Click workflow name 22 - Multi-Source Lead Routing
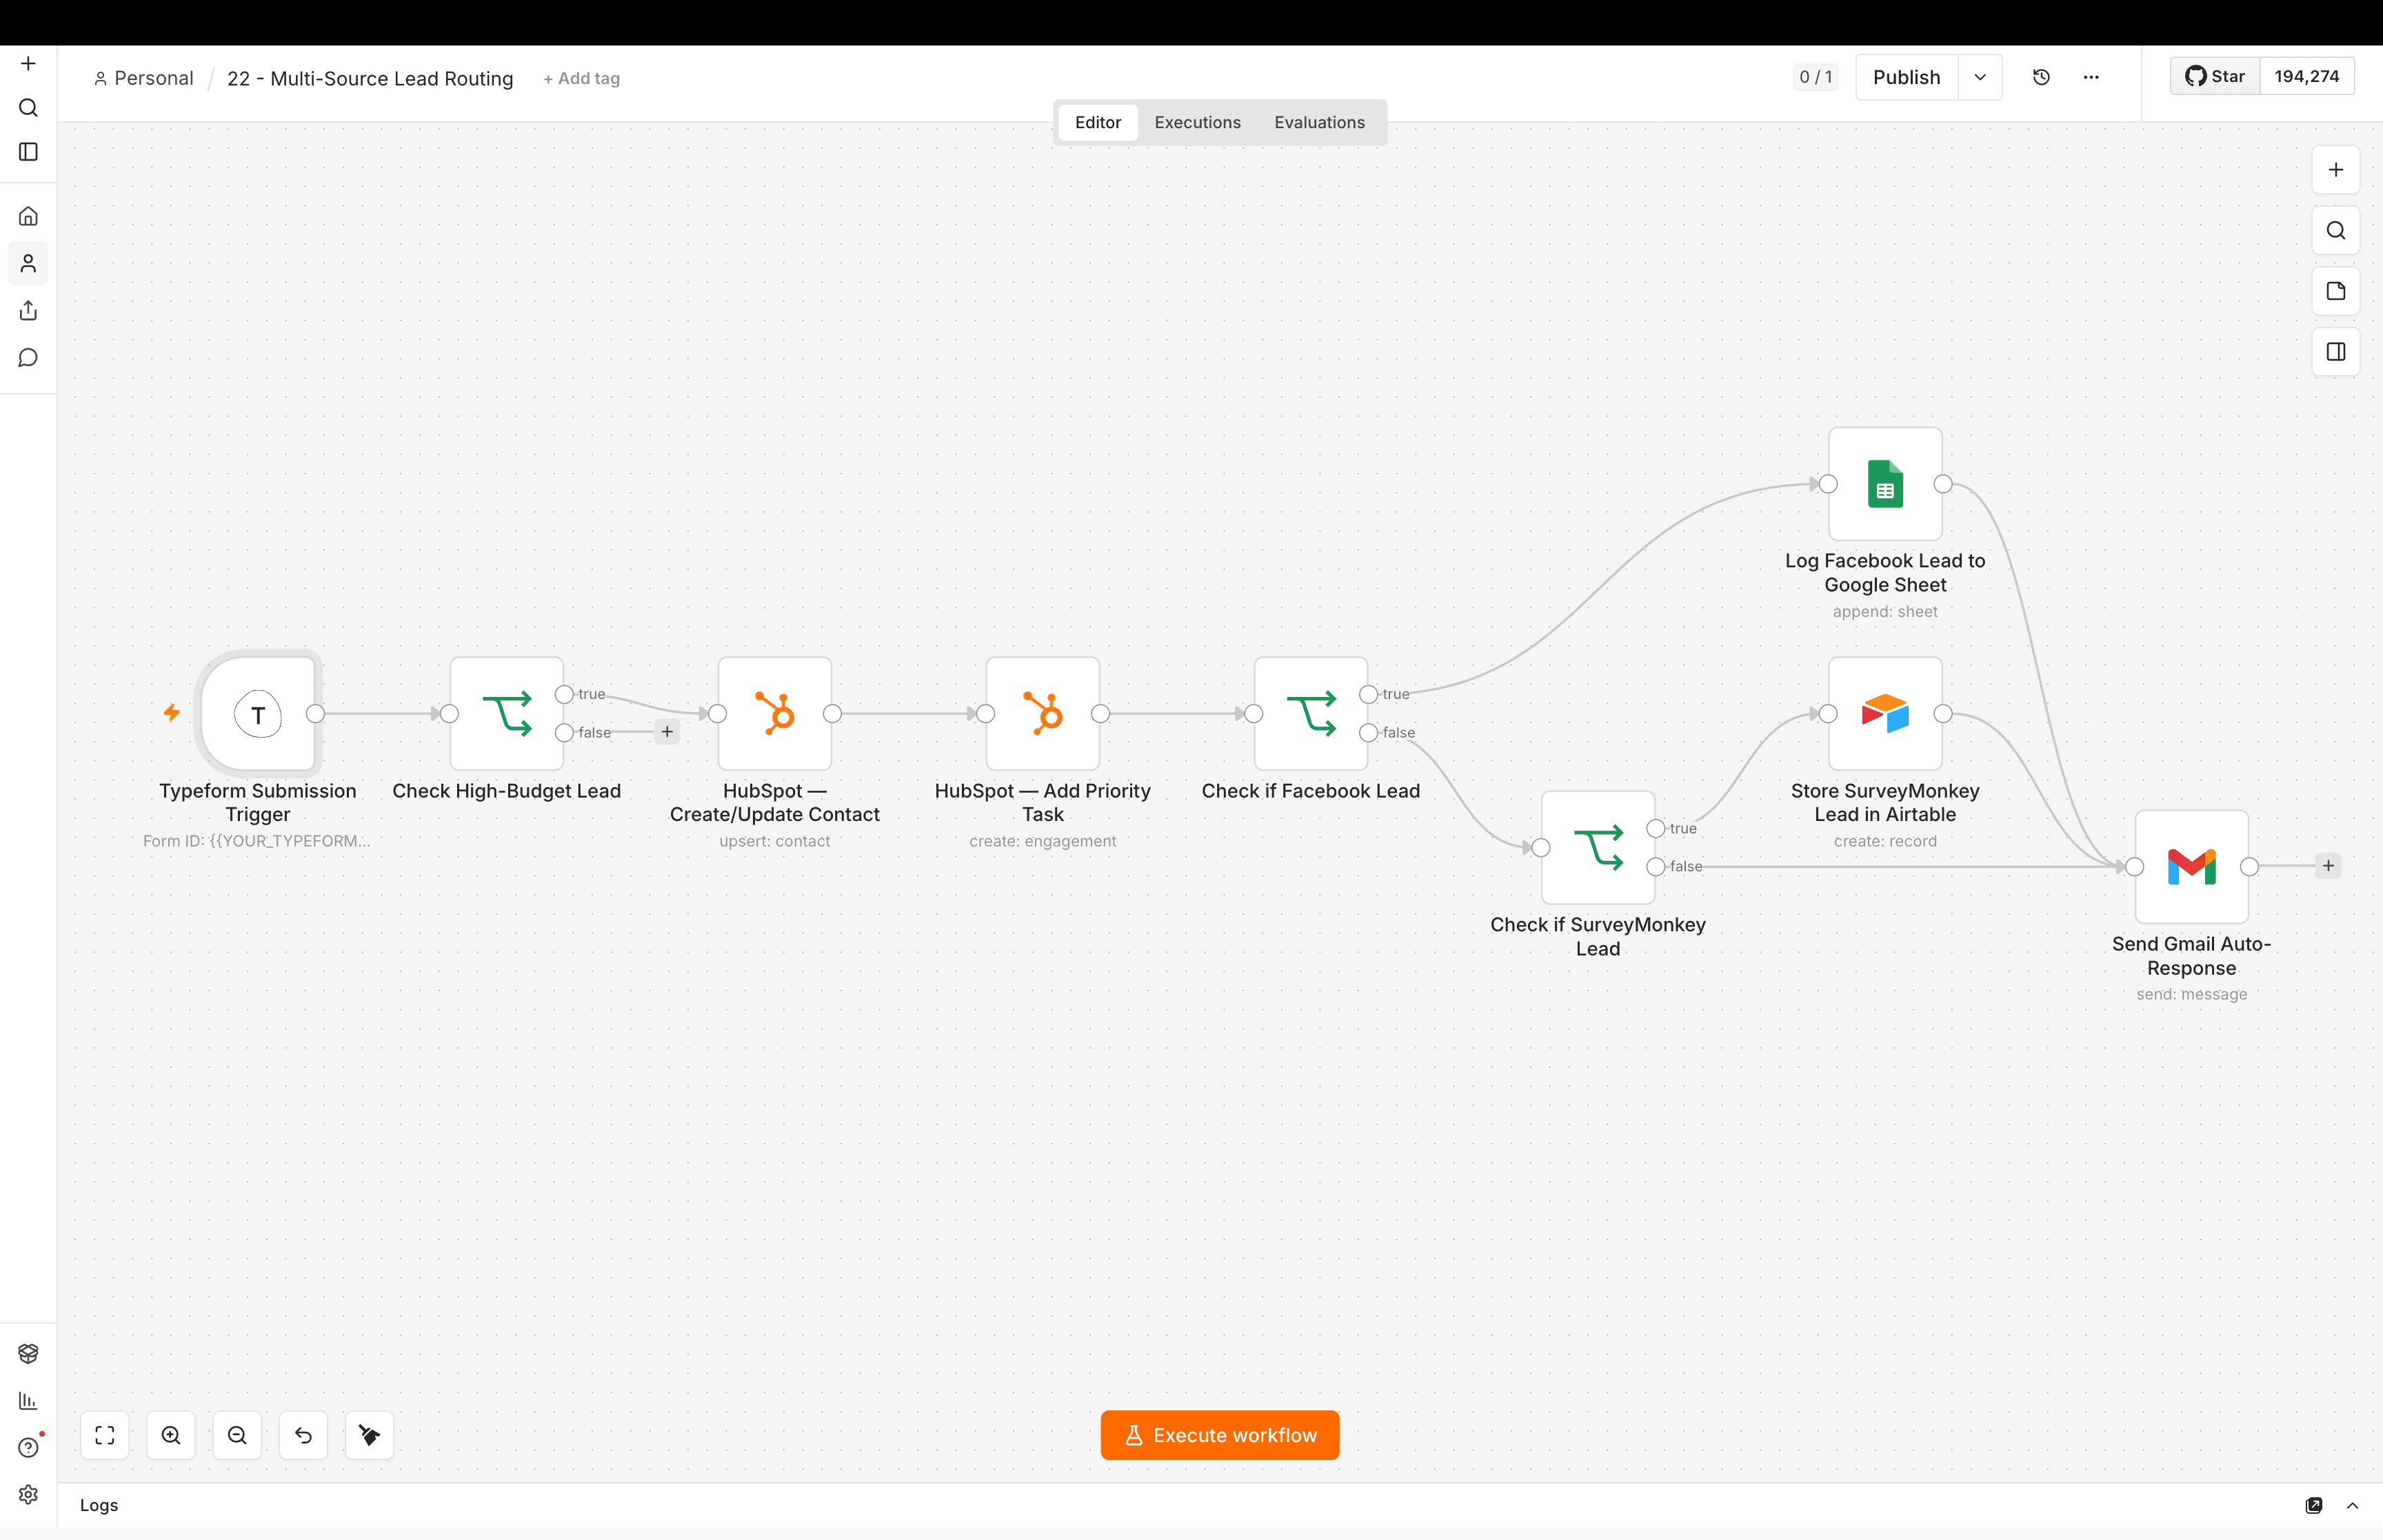 pos(370,78)
